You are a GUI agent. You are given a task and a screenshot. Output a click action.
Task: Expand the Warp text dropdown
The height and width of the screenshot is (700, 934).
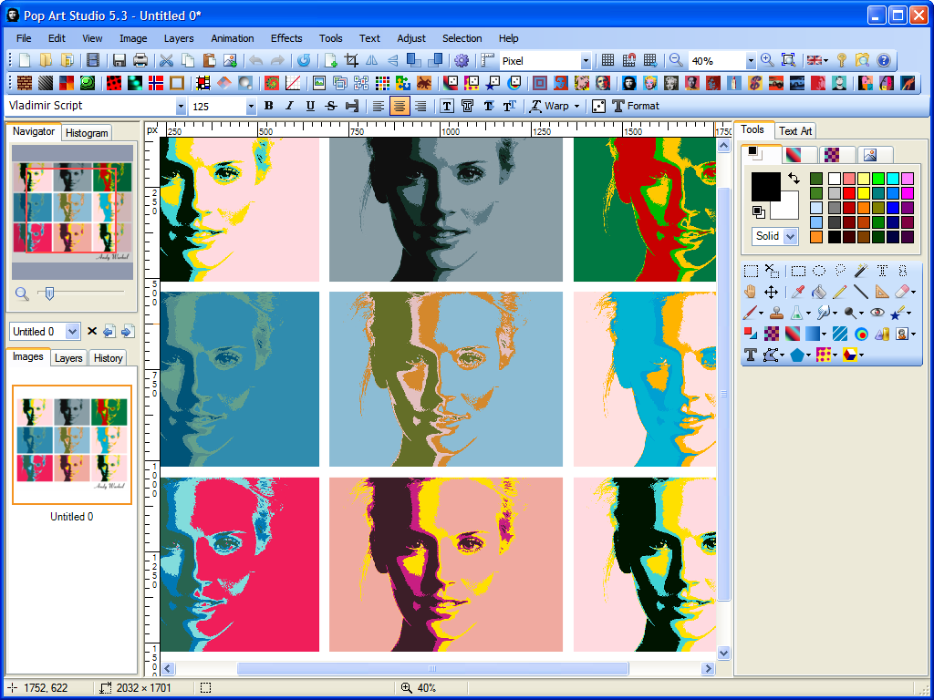[x=576, y=106]
